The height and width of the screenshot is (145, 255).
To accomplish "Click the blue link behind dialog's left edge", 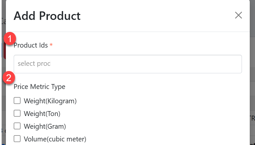I will pos(2,131).
